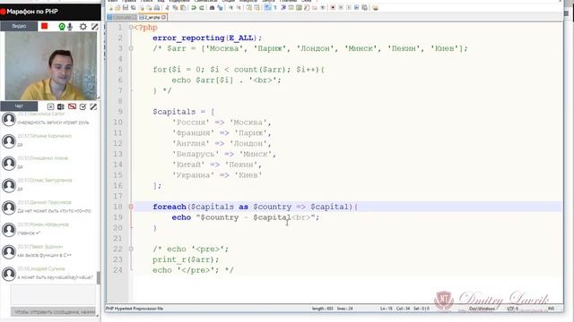Click the chat message input field
This screenshot has width=574, height=322.
tap(53, 294)
